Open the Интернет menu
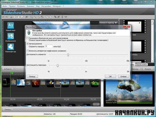Viewport: 156px width, 117px height. (57, 6)
